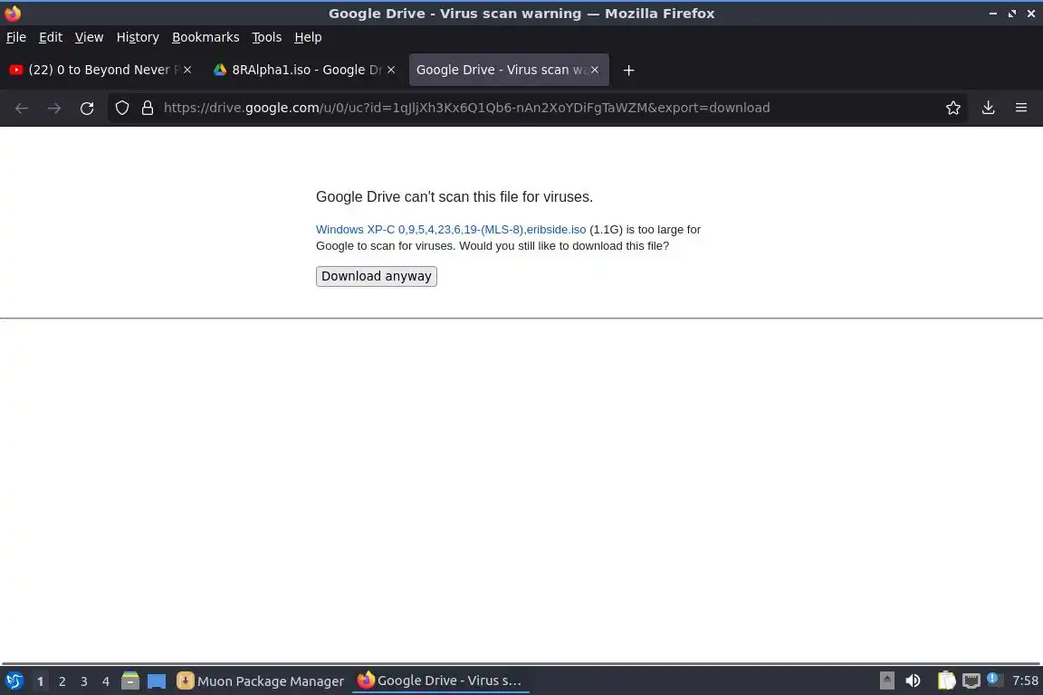Open the Tools menu
The image size is (1043, 695).
click(x=267, y=37)
